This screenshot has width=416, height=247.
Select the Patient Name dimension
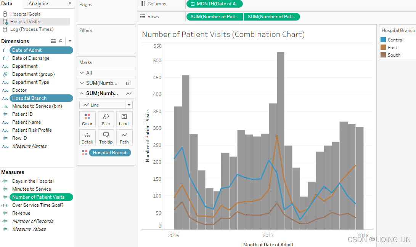(27, 122)
